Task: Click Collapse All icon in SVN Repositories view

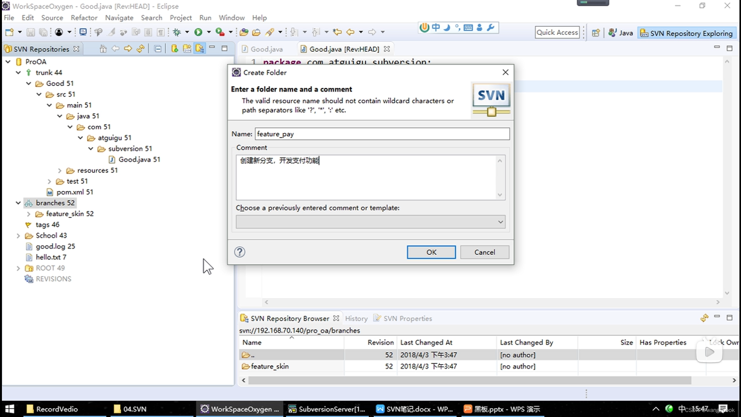Action: (157, 49)
